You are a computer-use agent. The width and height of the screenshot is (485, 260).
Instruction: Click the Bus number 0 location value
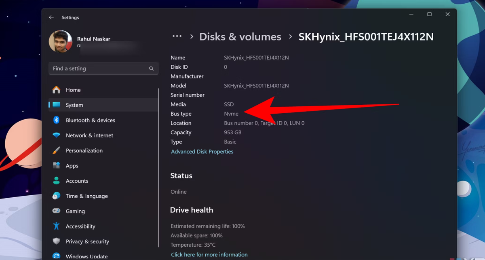point(264,123)
